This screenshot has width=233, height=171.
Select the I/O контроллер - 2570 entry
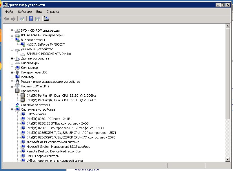(x=71, y=137)
